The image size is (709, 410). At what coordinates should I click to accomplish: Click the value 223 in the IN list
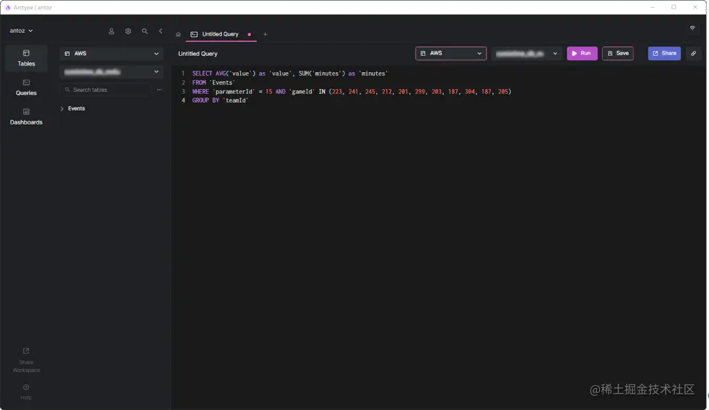[337, 92]
